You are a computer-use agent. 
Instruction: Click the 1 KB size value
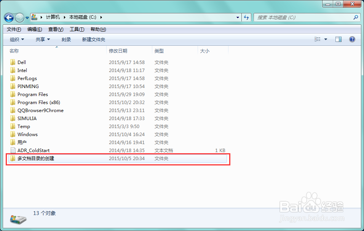(220, 150)
